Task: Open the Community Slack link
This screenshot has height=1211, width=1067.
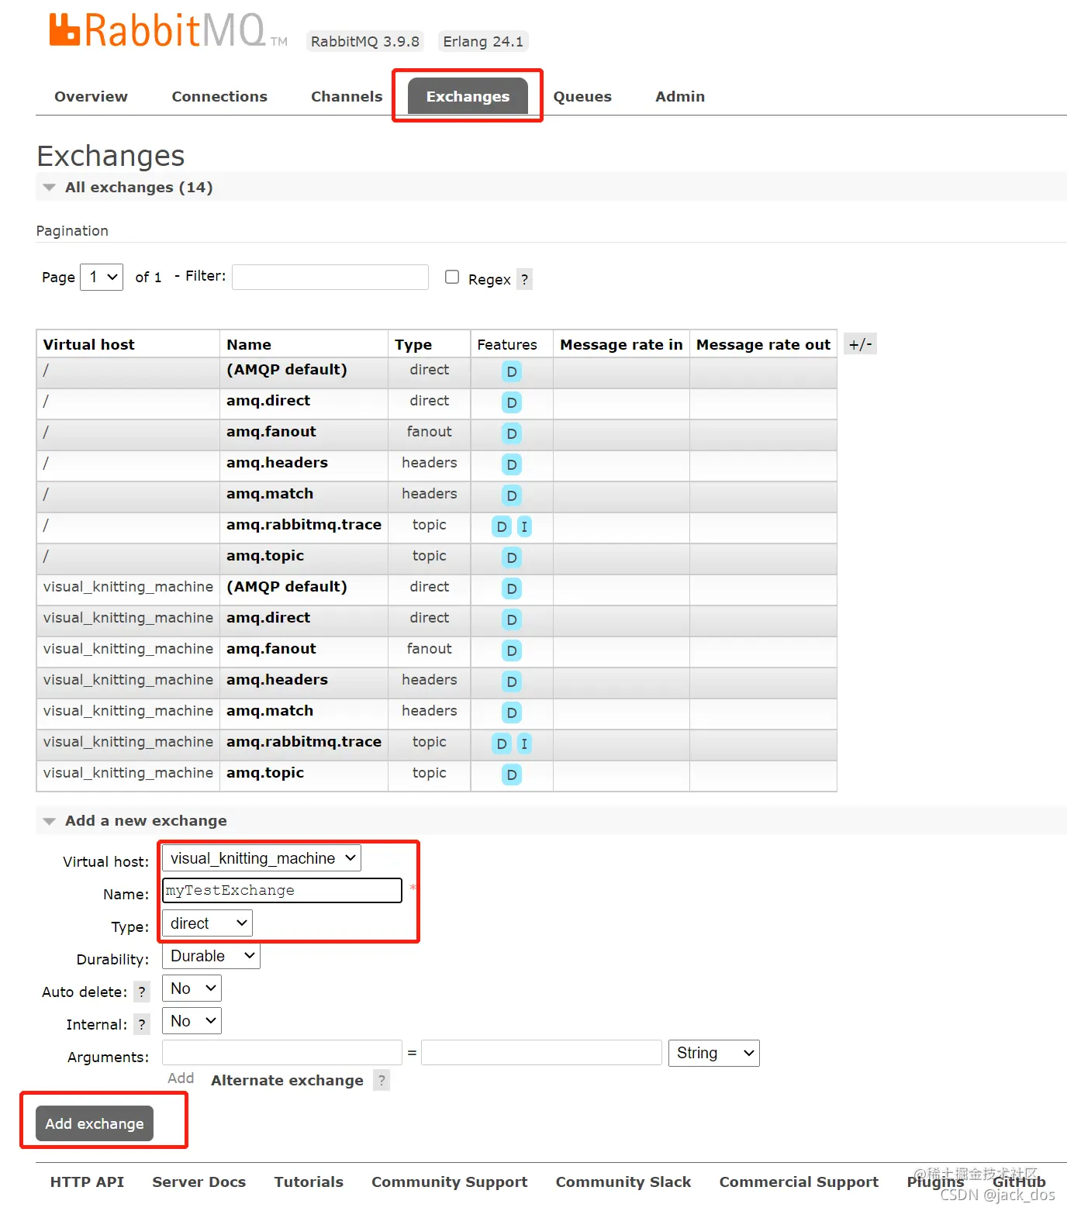Action: pos(623,1182)
